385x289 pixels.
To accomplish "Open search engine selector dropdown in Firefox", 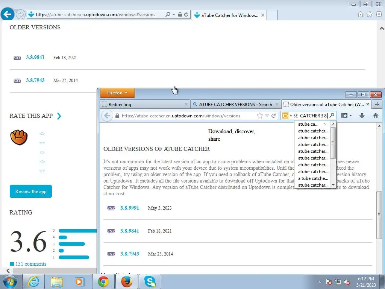I will (x=287, y=116).
